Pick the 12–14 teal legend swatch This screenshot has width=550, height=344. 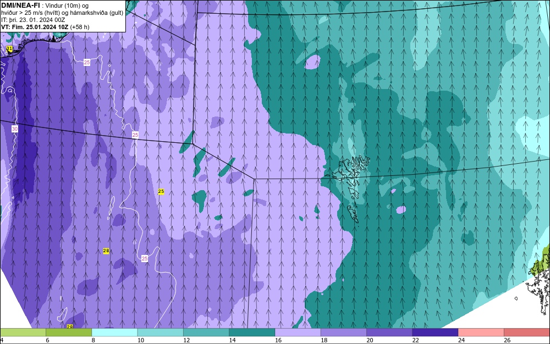[206, 332]
